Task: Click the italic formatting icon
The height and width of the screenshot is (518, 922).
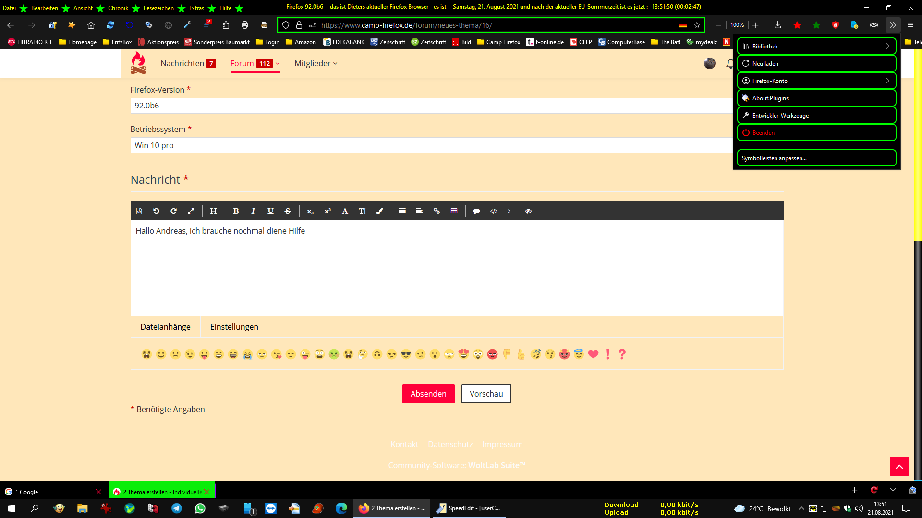Action: point(253,211)
